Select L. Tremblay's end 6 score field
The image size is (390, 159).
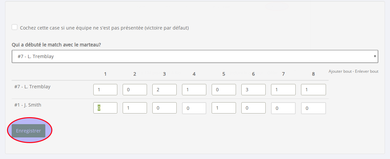253,90
